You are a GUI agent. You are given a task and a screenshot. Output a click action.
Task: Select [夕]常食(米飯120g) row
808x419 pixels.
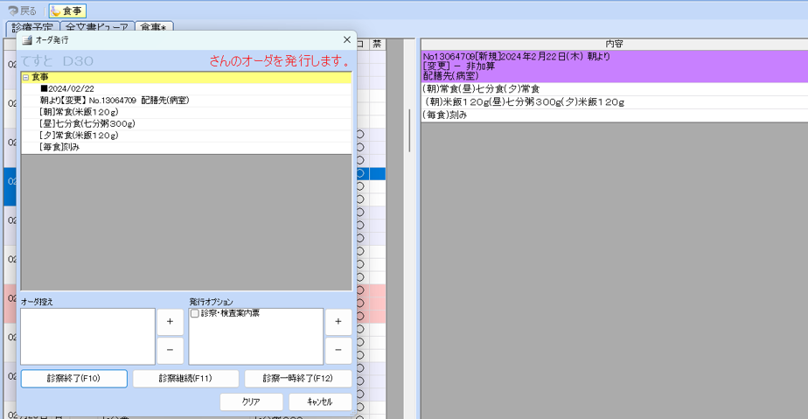tap(186, 136)
